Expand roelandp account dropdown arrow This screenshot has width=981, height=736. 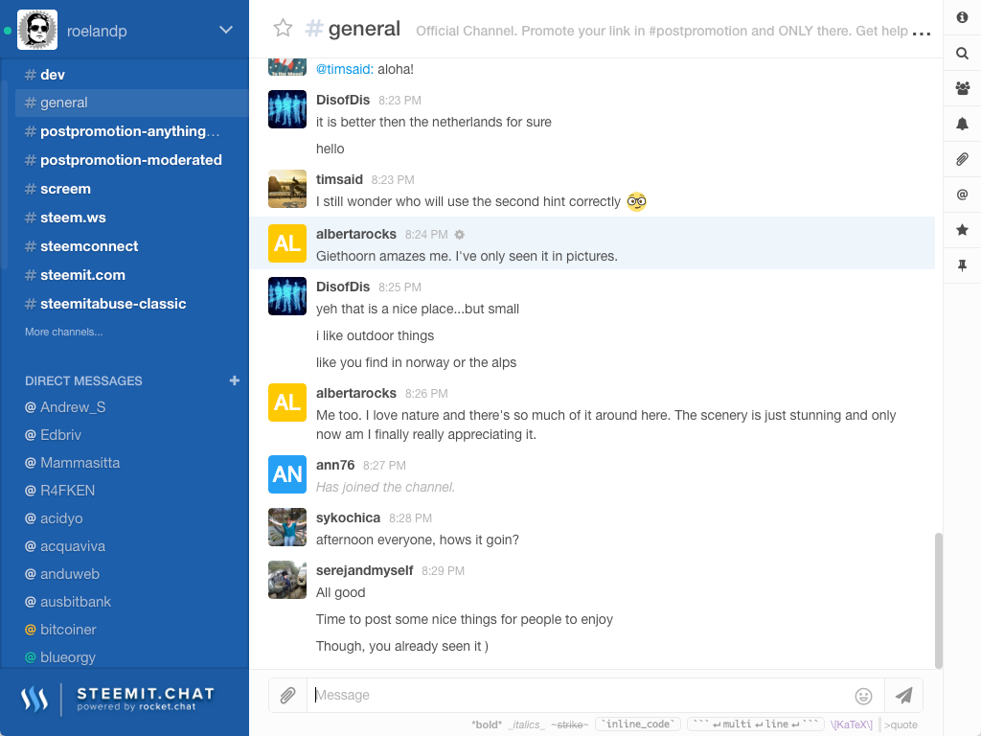226,30
